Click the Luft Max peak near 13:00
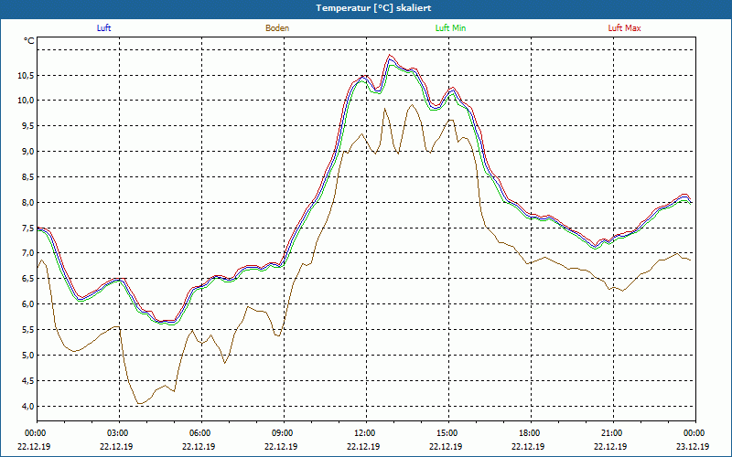Screen dimensions: 732x457 (x=390, y=55)
